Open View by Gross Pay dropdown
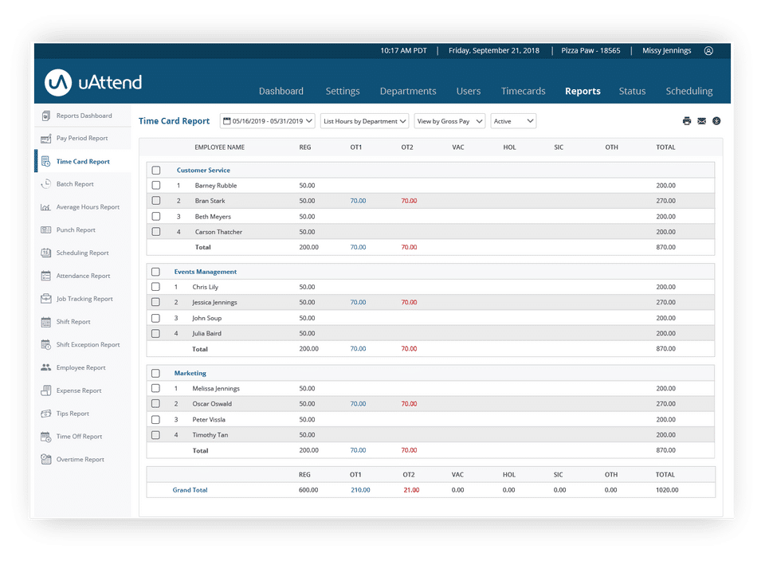The image size is (765, 561). tap(449, 121)
